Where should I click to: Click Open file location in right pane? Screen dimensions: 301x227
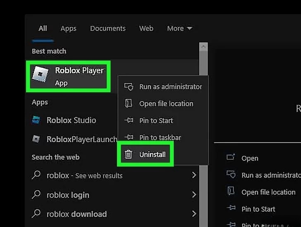tap(268, 192)
